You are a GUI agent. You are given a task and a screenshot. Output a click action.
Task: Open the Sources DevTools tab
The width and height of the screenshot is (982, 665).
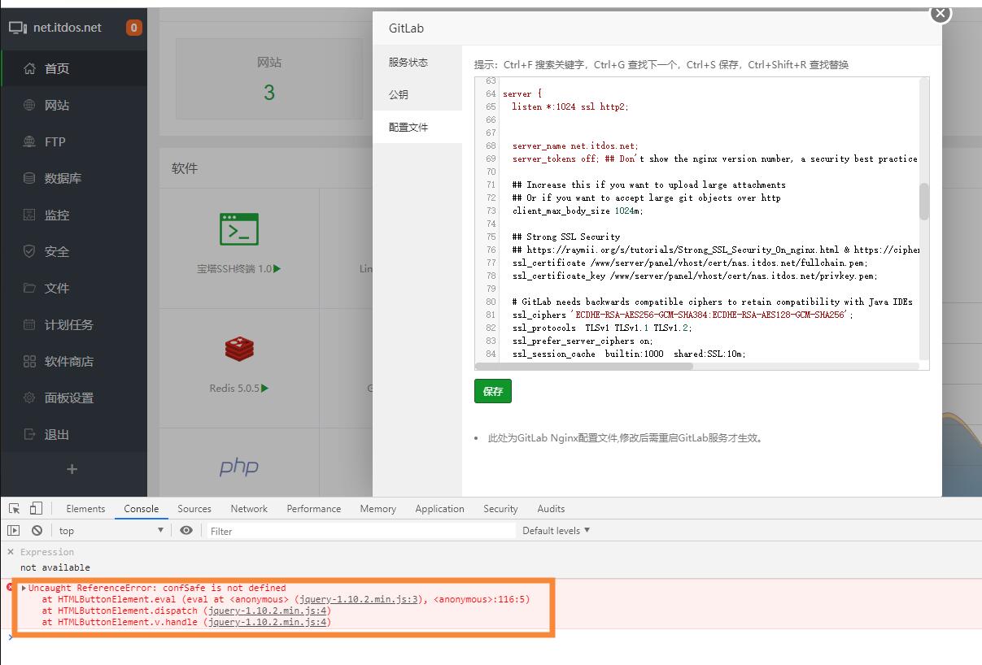194,508
